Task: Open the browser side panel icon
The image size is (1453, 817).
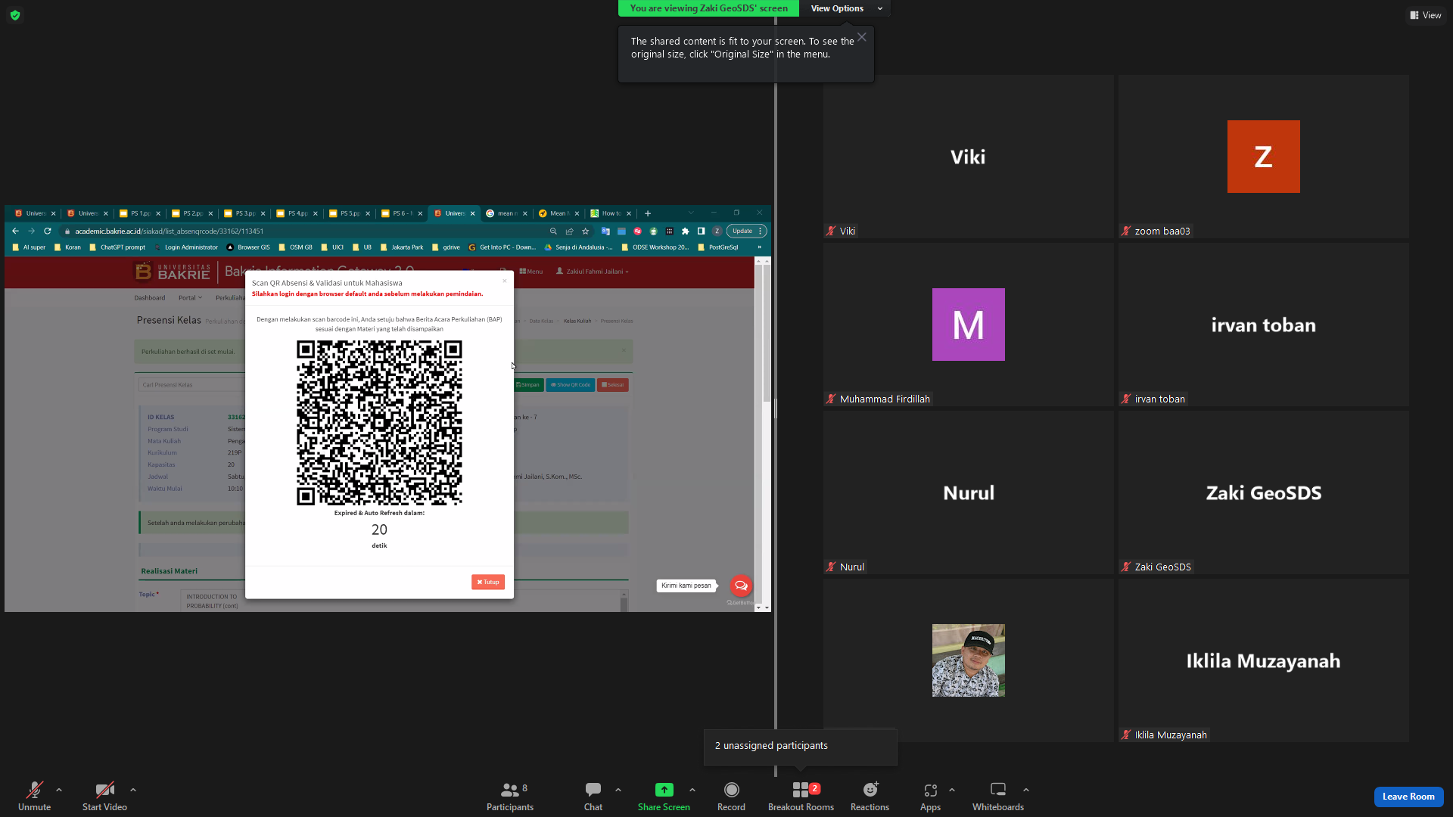Action: click(701, 231)
